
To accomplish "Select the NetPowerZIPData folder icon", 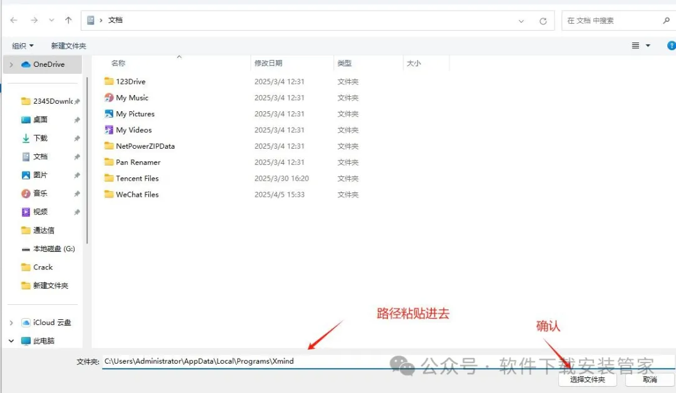I will pyautogui.click(x=109, y=146).
